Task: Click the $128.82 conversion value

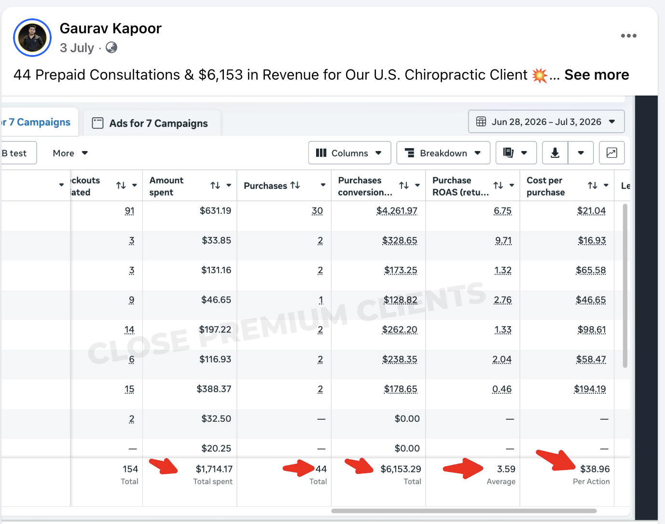Action: [x=401, y=300]
